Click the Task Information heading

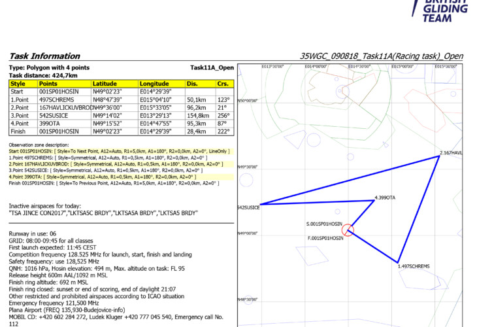(x=44, y=56)
